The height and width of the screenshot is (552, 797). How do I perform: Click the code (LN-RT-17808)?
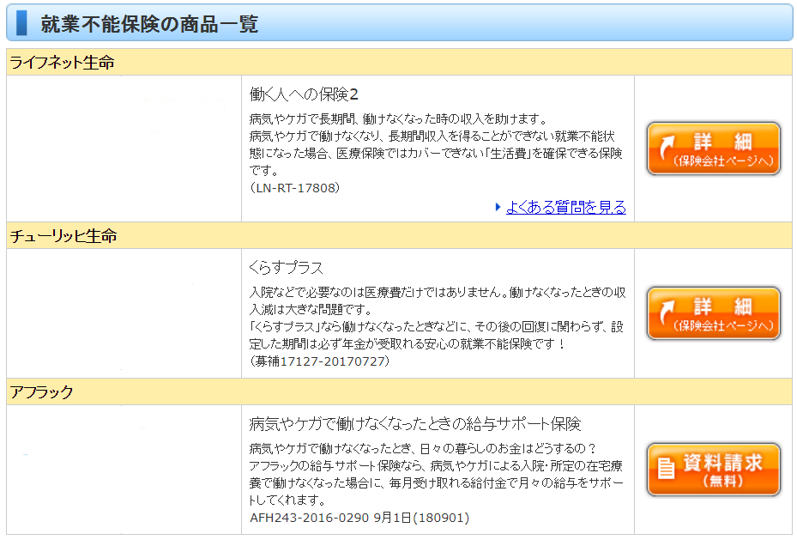tap(295, 188)
